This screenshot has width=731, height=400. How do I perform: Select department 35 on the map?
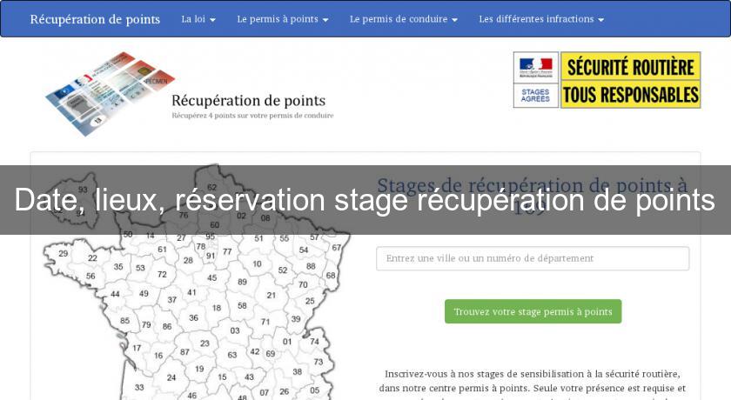pyautogui.click(x=118, y=267)
